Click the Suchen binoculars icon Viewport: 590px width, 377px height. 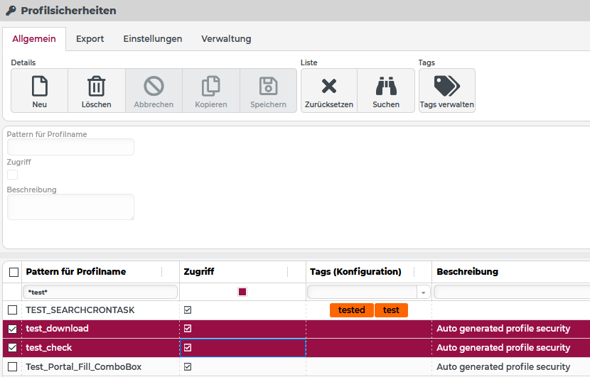[386, 87]
